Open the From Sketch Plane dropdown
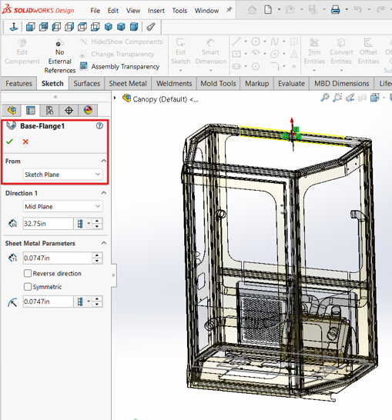The width and height of the screenshot is (392, 420). 63,175
